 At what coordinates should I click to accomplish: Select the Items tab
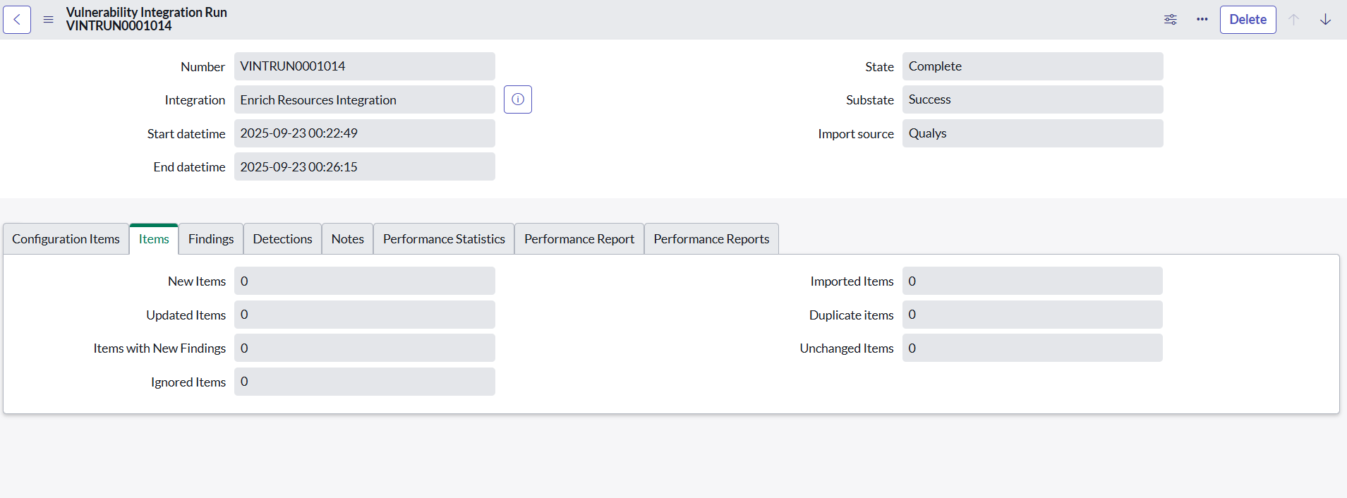click(154, 239)
